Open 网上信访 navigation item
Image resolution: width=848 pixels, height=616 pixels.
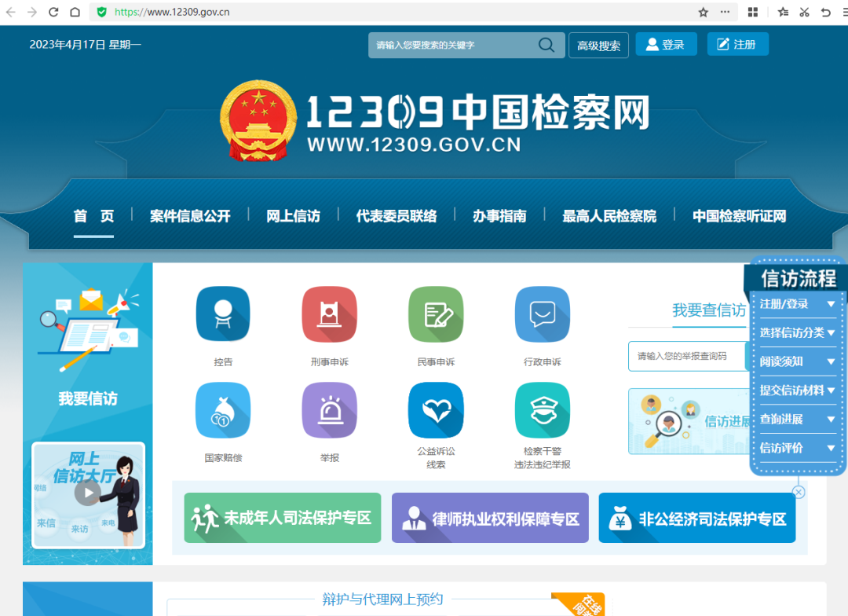coord(293,216)
